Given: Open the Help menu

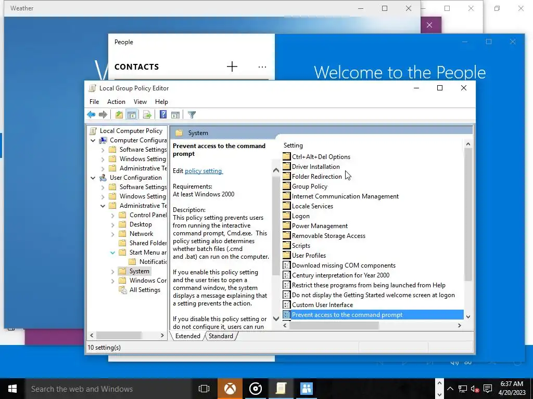Looking at the screenshot, I should (x=161, y=102).
